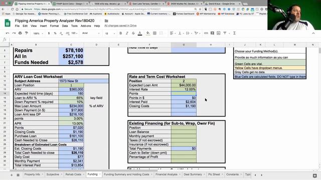The image size is (321, 180).
Task: Switch to the Rehab Costs sheet tab
Action: (x=73, y=174)
